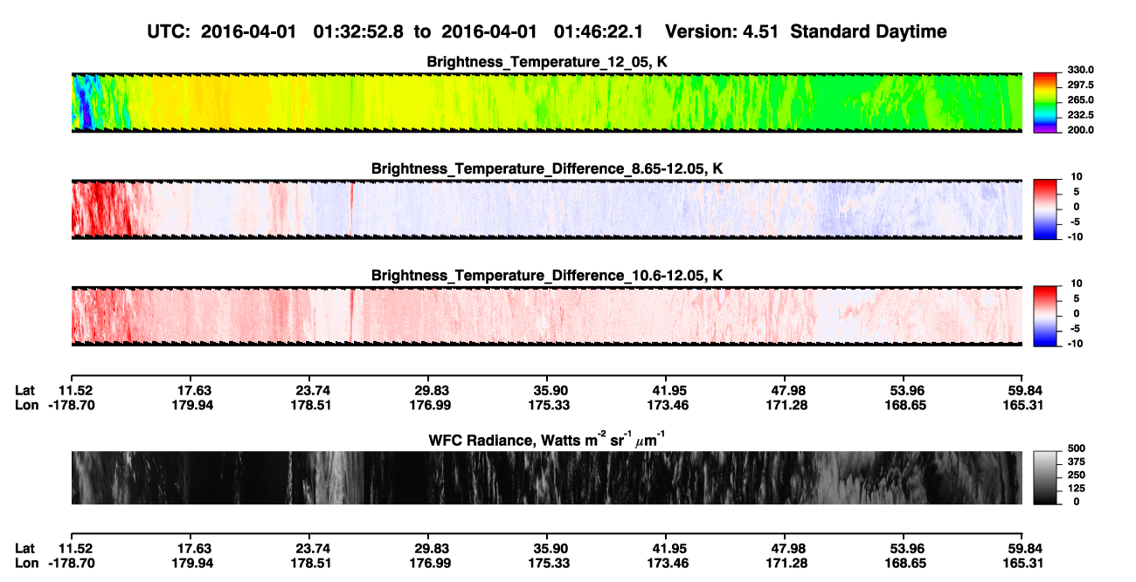The height and width of the screenshot is (582, 1136).
Task: Click the 'Brightness_Temperature_Difference_8.65-12.05, K' panel title
Action: coord(546,168)
